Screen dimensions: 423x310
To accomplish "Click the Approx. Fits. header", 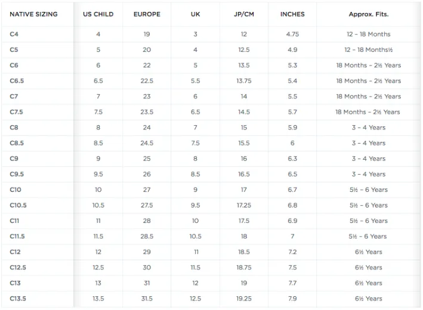I will coord(369,14).
